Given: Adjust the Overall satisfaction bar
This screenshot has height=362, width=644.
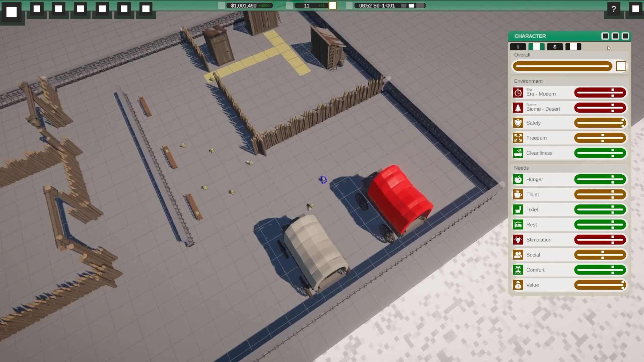Looking at the screenshot, I should [x=562, y=66].
